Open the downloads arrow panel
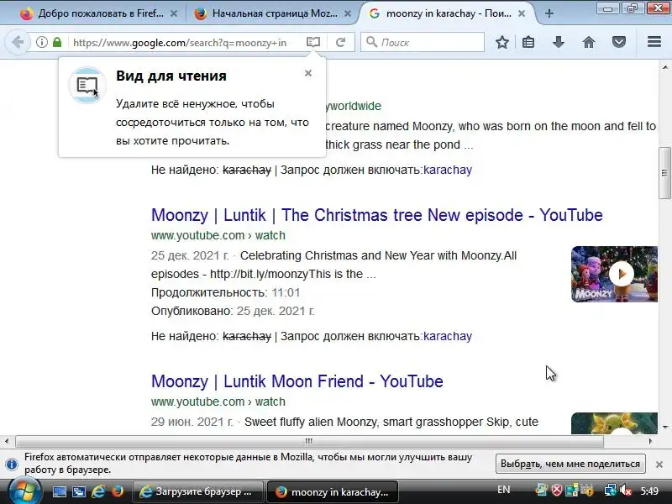This screenshot has width=672, height=504. [x=559, y=42]
